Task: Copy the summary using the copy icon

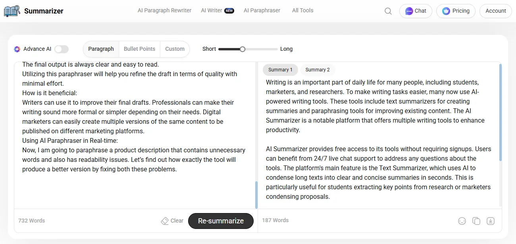Action: coord(476,221)
